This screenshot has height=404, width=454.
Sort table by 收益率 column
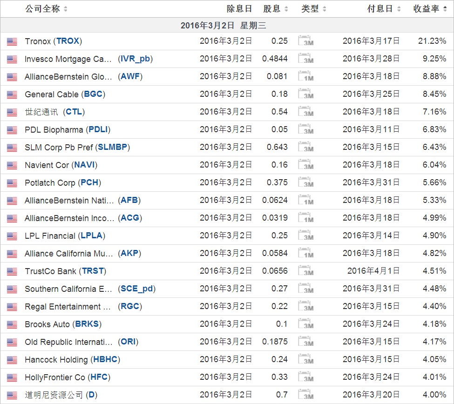(429, 9)
